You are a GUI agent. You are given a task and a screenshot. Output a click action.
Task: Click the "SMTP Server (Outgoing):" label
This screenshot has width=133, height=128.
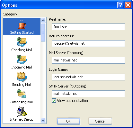(x=68, y=86)
